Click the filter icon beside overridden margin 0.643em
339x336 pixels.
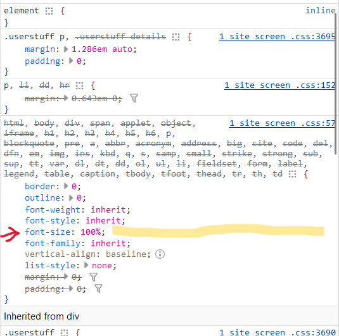click(x=134, y=98)
